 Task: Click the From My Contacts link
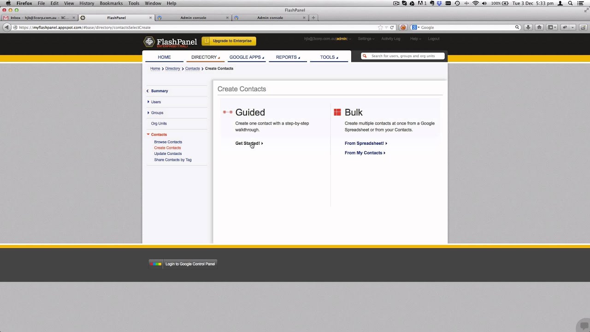pyautogui.click(x=365, y=153)
